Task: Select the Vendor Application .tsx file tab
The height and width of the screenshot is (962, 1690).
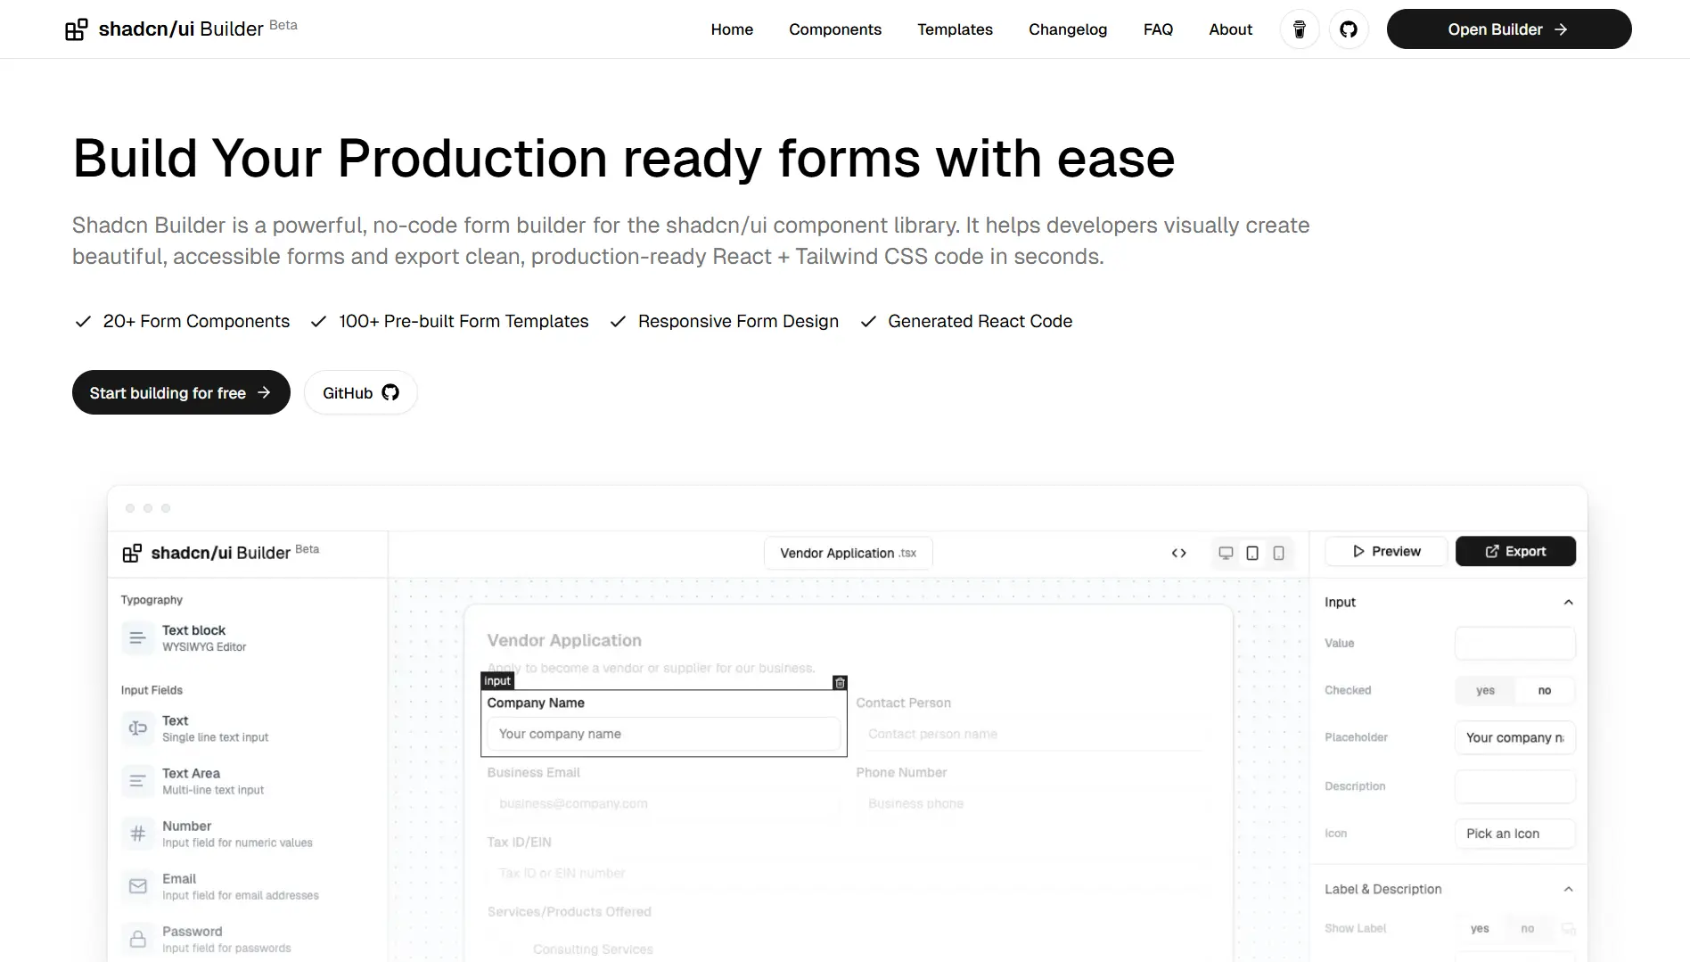Action: tap(849, 553)
